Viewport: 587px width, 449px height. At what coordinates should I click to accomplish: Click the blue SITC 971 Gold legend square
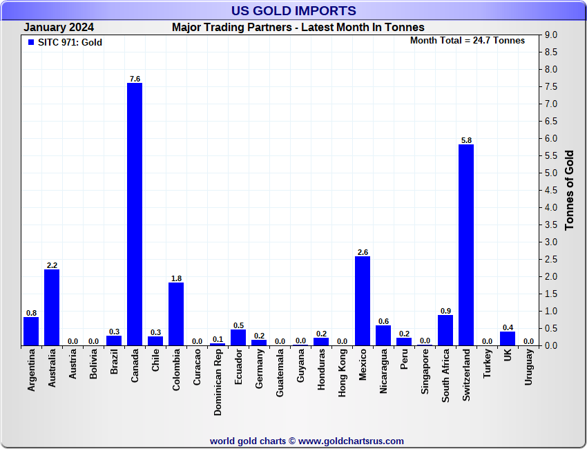pyautogui.click(x=31, y=42)
